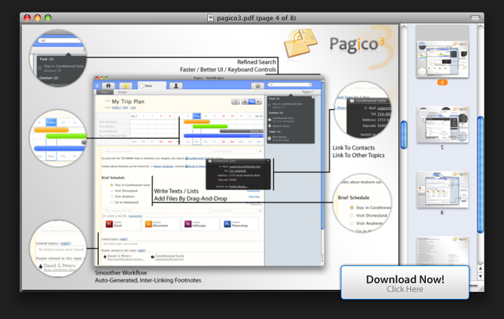Open the page 6 thumbnail
504x319 pixels.
(x=442, y=189)
